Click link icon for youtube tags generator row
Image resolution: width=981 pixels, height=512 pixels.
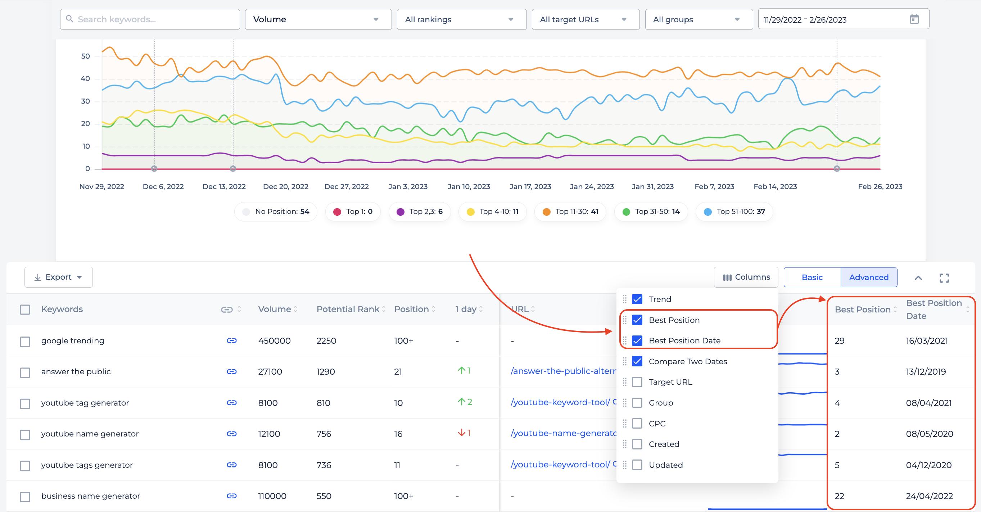click(231, 465)
